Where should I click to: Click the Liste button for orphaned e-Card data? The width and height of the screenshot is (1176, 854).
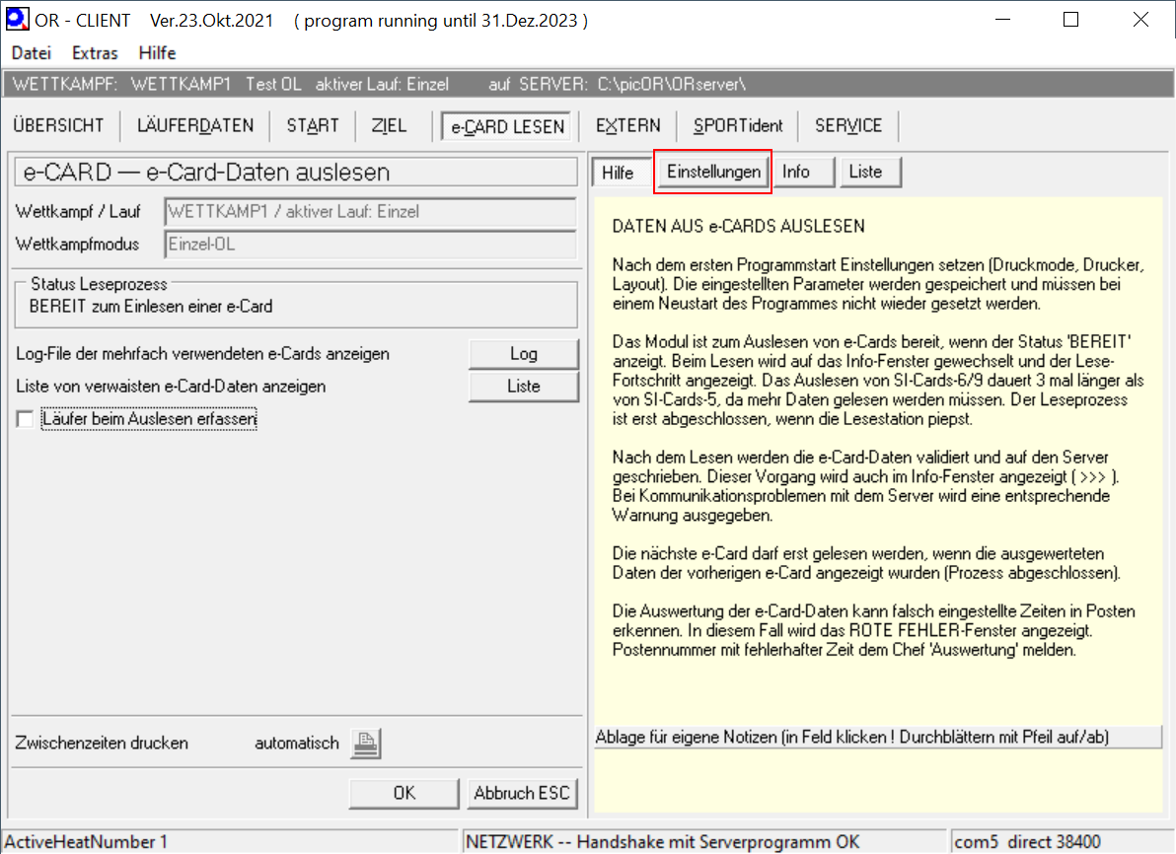pos(523,387)
